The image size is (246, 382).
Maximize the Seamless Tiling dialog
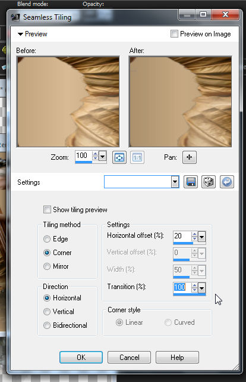[x=203, y=14]
